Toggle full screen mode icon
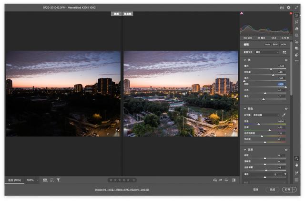305x201 pixels. pyautogui.click(x=296, y=8)
